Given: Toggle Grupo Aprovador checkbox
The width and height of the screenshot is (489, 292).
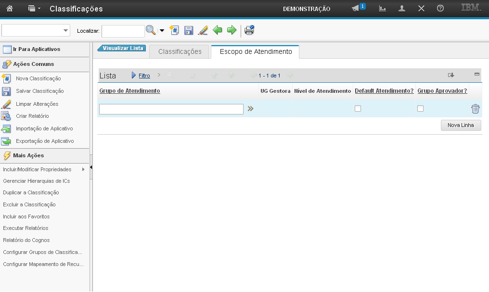Looking at the screenshot, I should [x=420, y=109].
